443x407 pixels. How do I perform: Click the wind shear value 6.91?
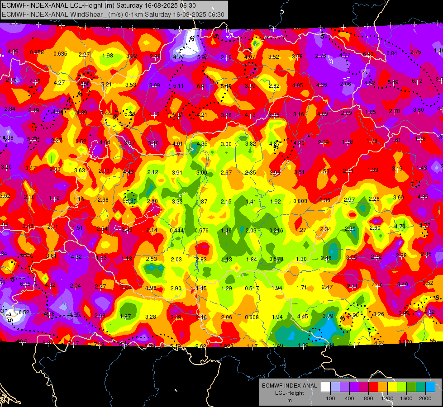pos(202,86)
